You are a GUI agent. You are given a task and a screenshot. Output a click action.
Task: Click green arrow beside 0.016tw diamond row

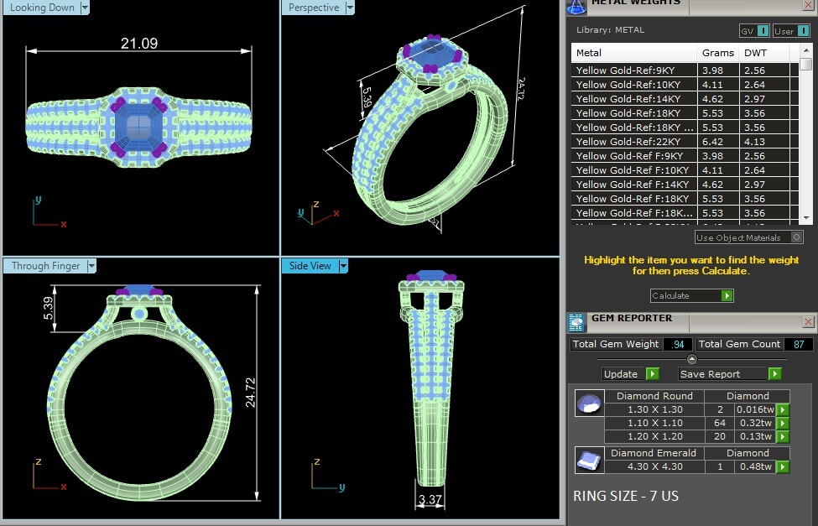coord(783,409)
